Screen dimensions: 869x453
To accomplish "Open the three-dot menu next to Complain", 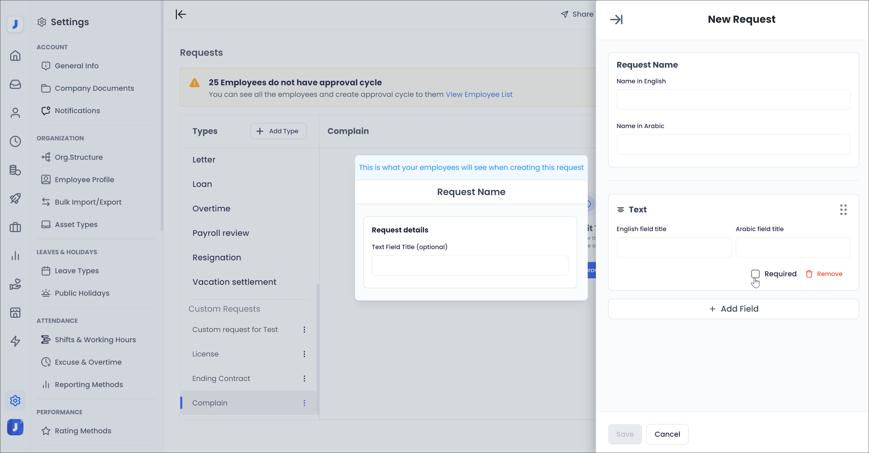I will coord(304,403).
